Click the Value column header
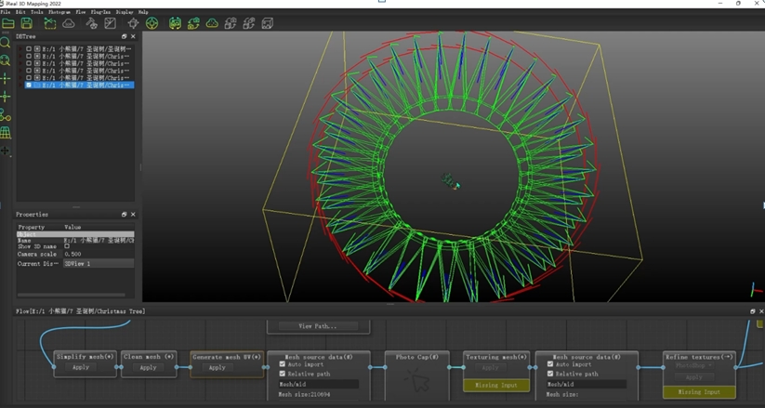 point(73,227)
